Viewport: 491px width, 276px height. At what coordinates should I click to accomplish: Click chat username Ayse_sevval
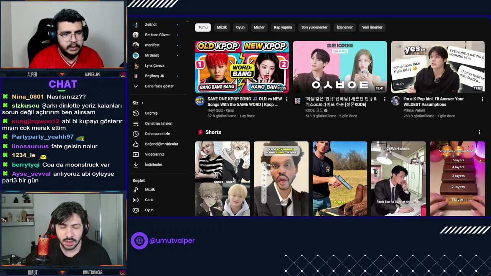[x=31, y=174]
